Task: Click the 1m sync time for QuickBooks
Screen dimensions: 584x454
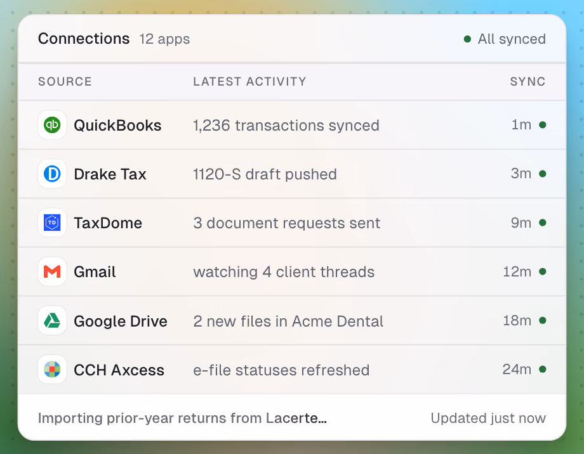Action: tap(521, 125)
